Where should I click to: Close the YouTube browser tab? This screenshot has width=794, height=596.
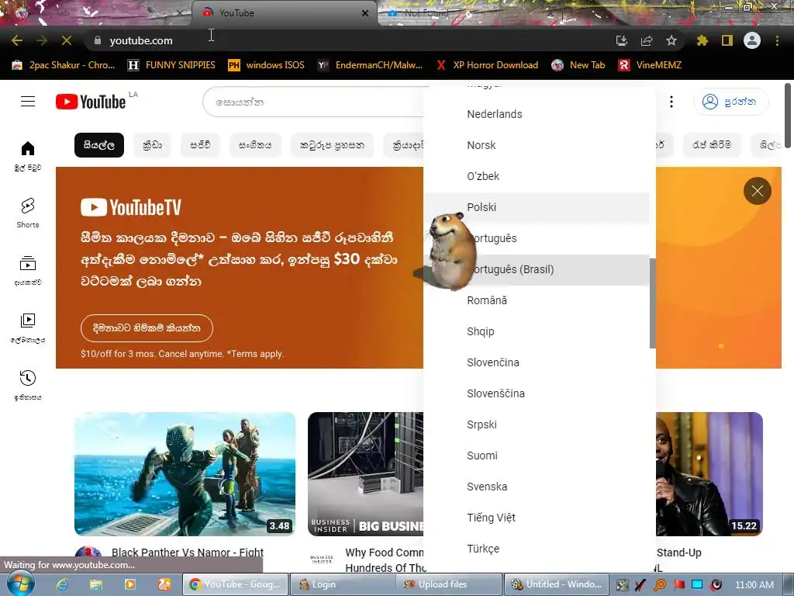pos(365,13)
